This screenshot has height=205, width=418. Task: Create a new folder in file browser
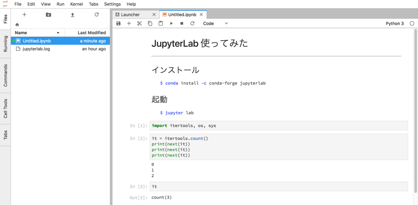[x=48, y=15]
